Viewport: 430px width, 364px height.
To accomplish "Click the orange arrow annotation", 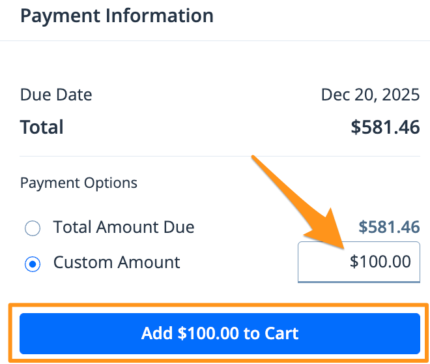I will pos(298,202).
